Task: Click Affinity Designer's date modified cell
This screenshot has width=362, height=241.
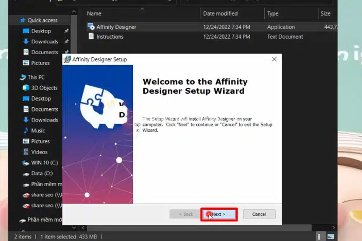Action: tap(226, 27)
